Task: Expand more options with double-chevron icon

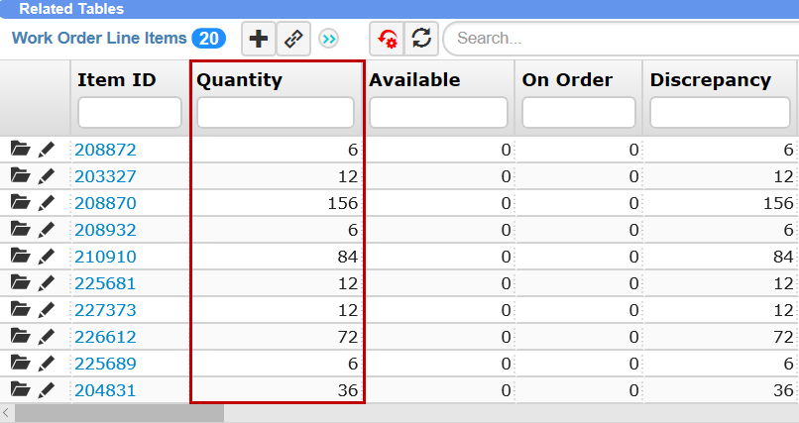Action: pyautogui.click(x=329, y=39)
